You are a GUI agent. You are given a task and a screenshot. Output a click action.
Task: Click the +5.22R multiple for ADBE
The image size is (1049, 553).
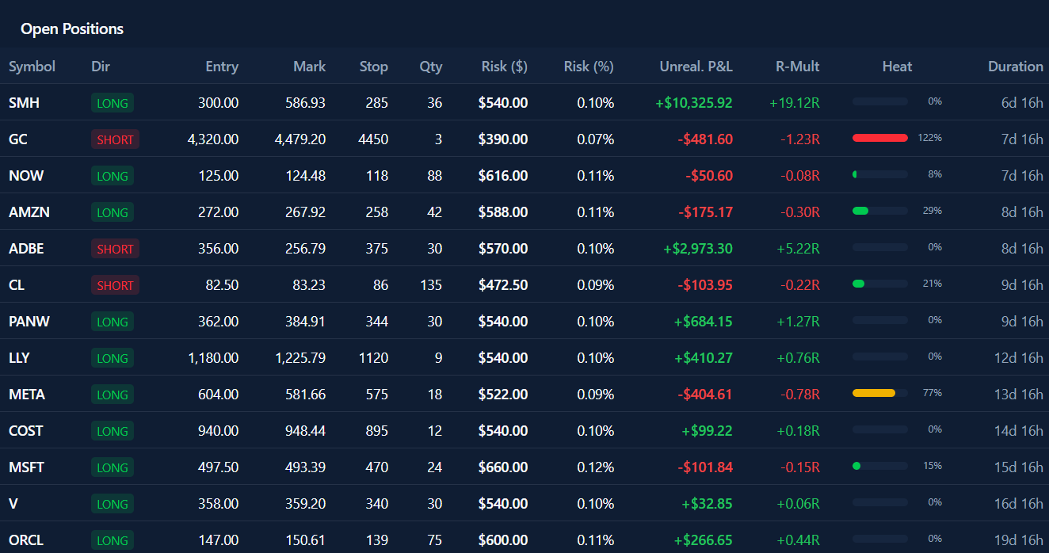pyautogui.click(x=798, y=249)
